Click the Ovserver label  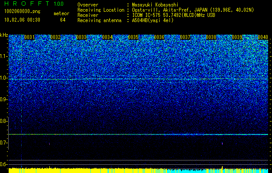88,5
